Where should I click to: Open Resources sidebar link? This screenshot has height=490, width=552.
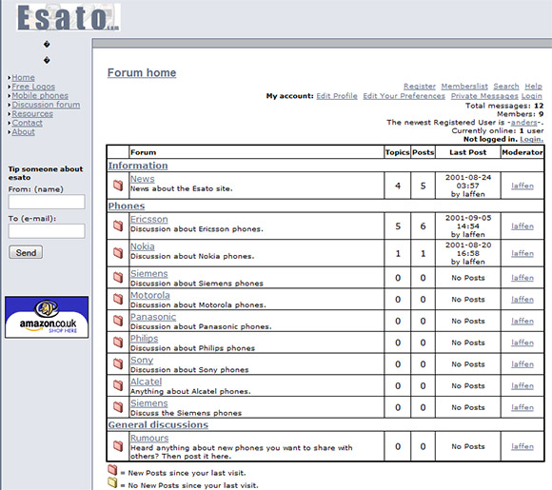pos(32,114)
